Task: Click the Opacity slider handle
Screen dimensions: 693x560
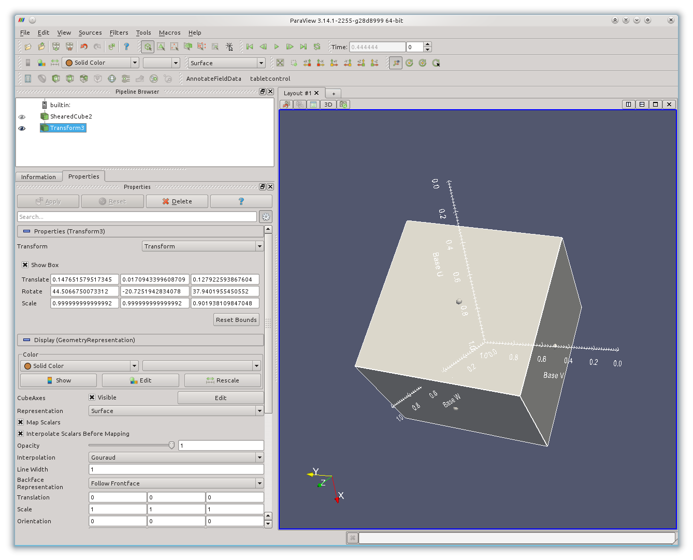Action: (171, 445)
